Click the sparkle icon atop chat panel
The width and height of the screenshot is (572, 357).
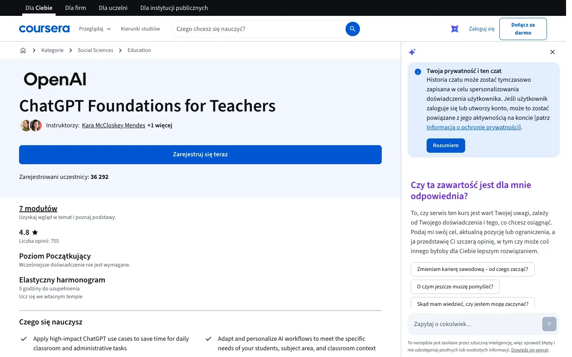(x=412, y=52)
